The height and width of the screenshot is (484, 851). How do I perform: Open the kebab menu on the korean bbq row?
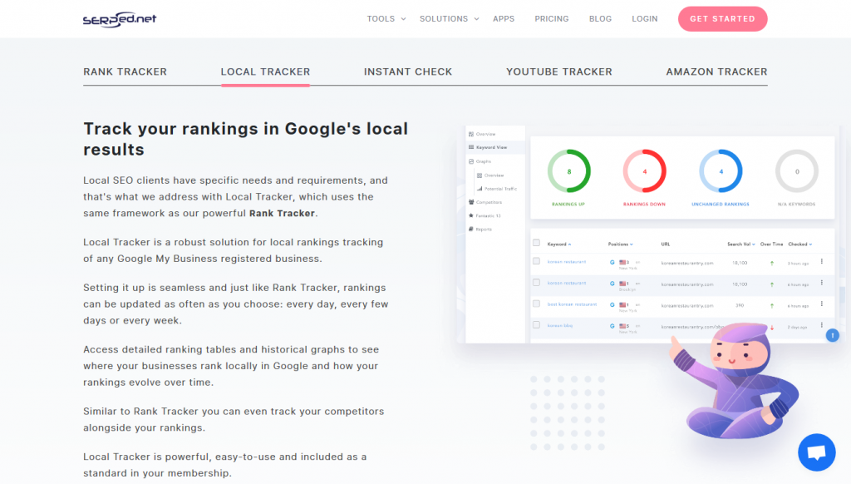pyautogui.click(x=822, y=324)
